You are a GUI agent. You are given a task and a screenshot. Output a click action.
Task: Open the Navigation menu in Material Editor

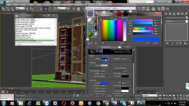coord(98,9)
